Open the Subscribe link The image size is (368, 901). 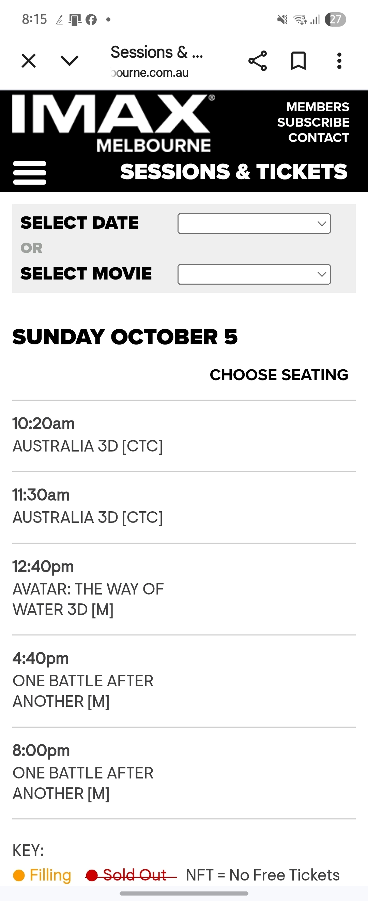click(x=313, y=123)
